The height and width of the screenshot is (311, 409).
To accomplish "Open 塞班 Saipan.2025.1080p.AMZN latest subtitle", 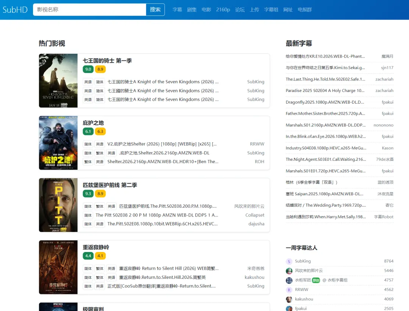I will pyautogui.click(x=325, y=194).
